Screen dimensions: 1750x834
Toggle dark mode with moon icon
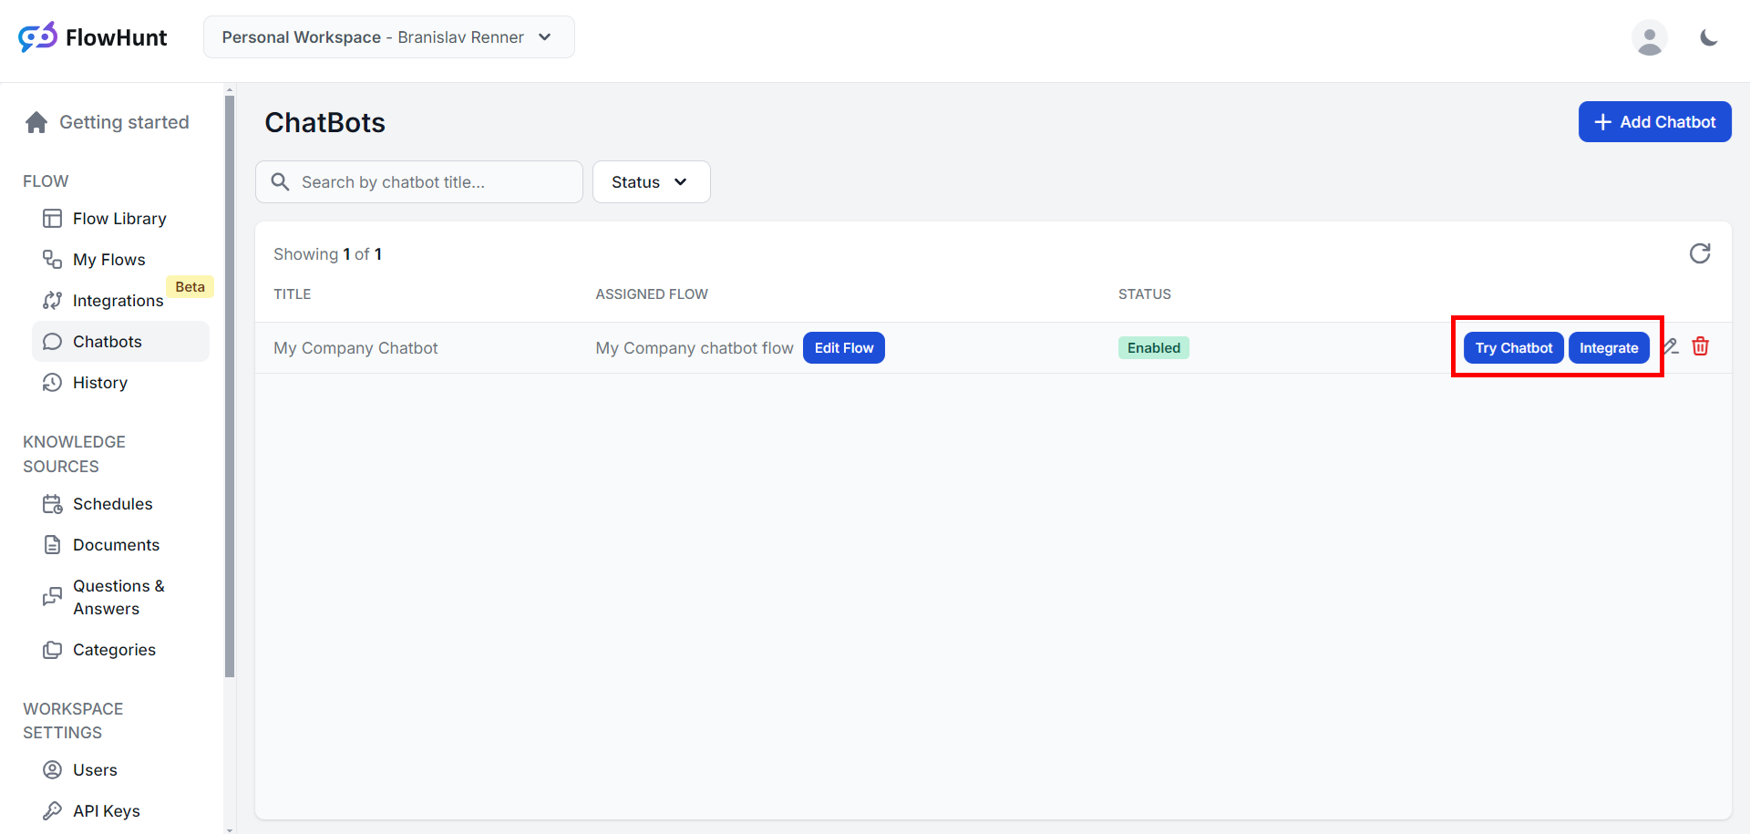(x=1708, y=37)
